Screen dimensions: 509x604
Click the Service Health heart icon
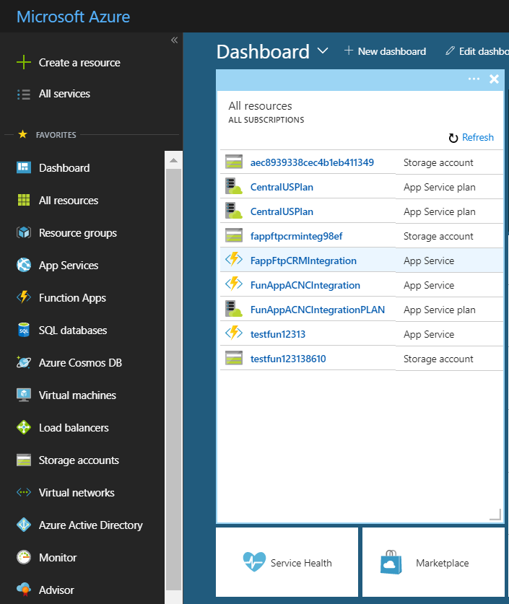click(x=254, y=562)
